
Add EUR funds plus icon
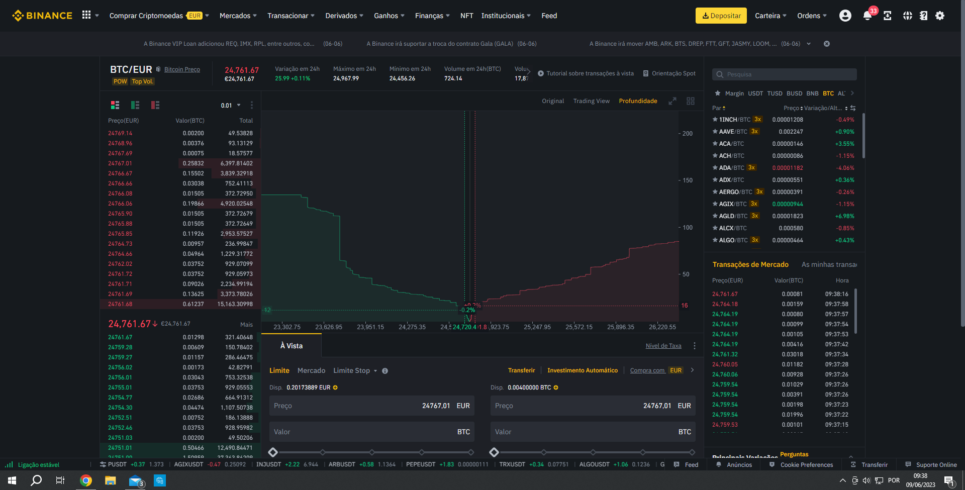click(x=335, y=387)
